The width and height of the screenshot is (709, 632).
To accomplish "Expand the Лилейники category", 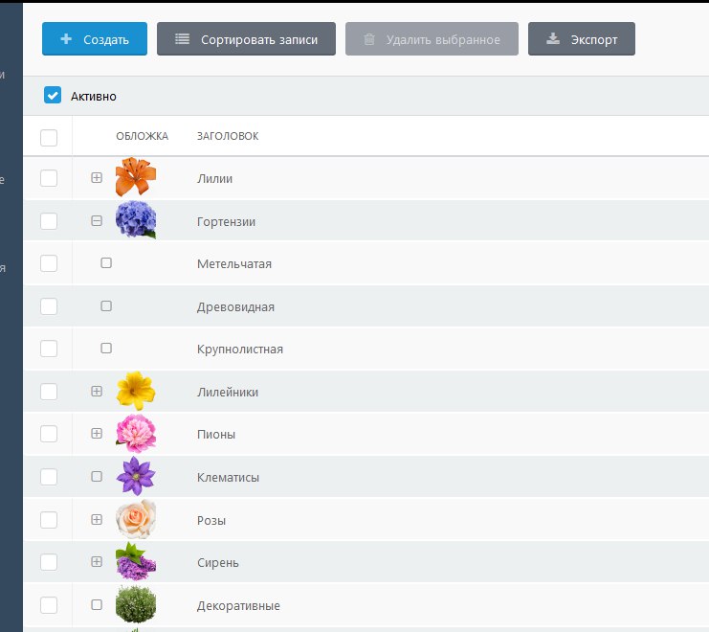I will [x=97, y=391].
